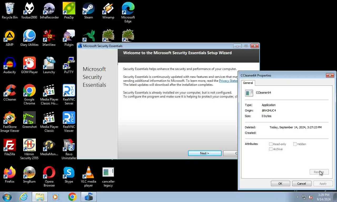
Task: Click Cancel in CCleaner64 Properties
Action: tap(301, 184)
